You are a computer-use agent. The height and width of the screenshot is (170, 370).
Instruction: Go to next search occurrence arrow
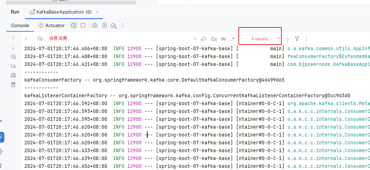coord(288,39)
